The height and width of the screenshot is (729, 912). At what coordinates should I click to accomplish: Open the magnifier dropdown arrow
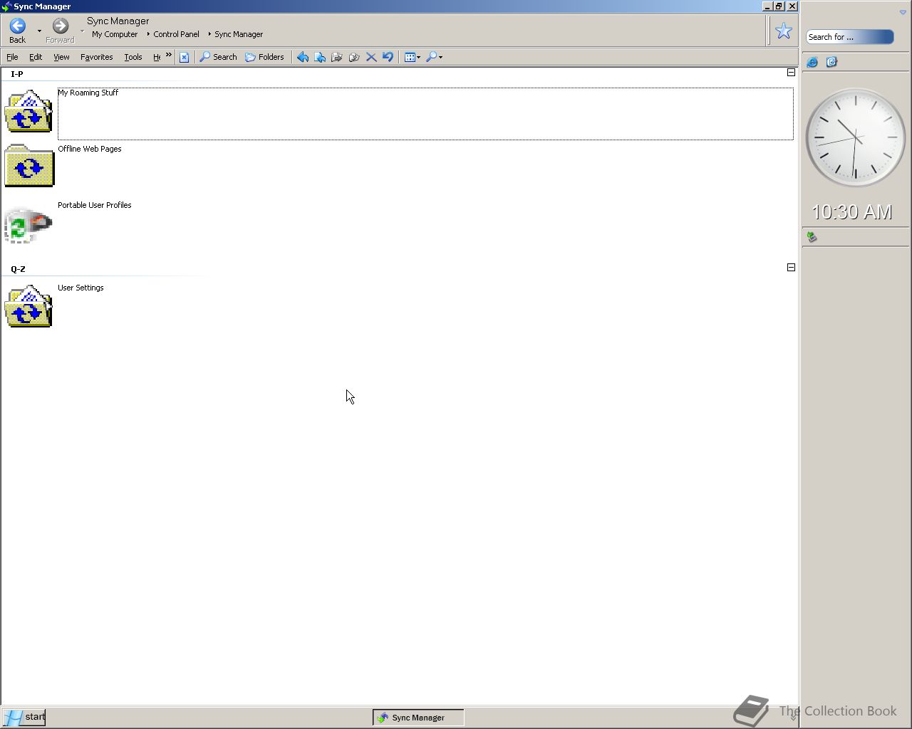tap(440, 58)
